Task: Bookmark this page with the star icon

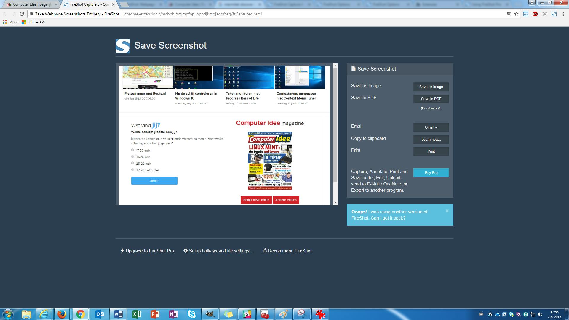Action: pyautogui.click(x=516, y=14)
